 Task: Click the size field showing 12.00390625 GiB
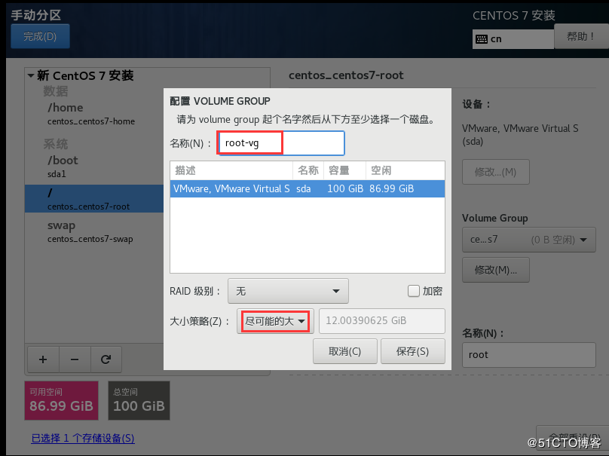(x=382, y=321)
